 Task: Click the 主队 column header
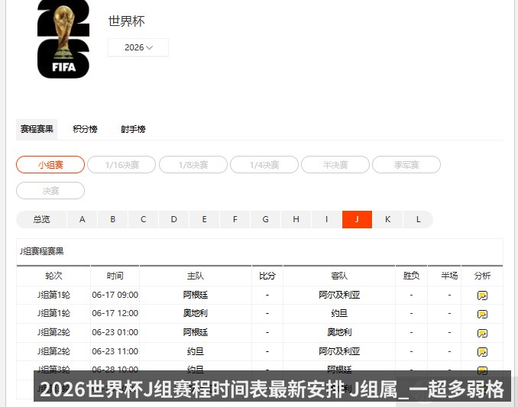(196, 276)
